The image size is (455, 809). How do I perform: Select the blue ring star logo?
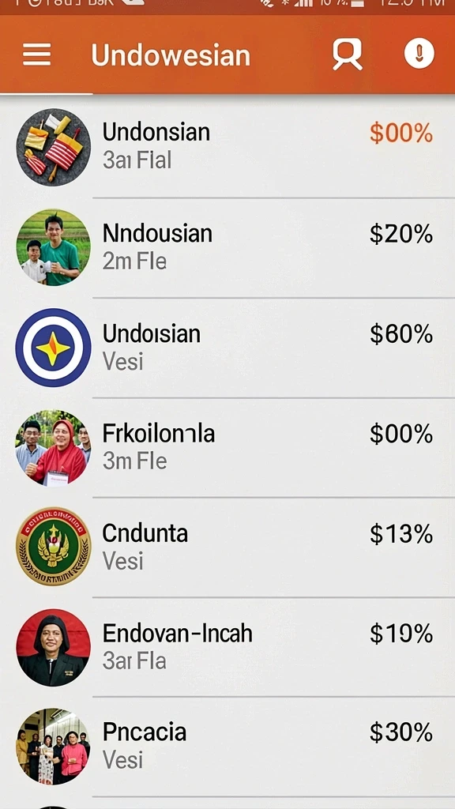point(53,348)
